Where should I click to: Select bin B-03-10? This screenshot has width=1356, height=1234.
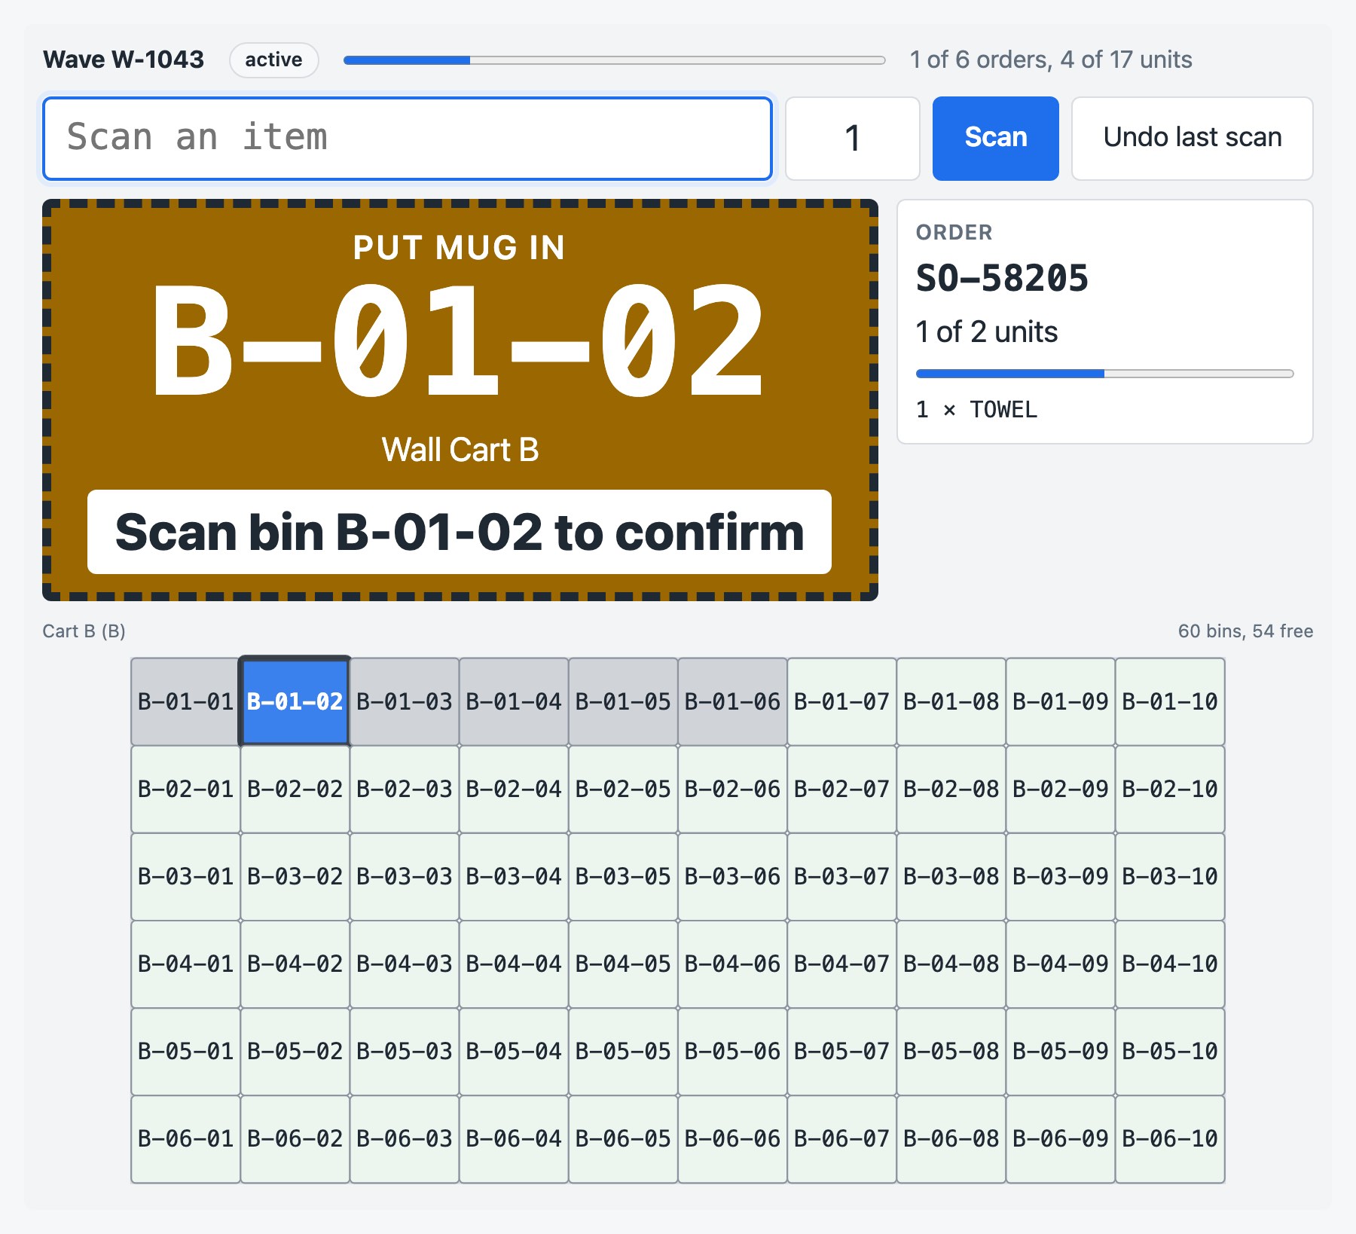tap(1170, 876)
